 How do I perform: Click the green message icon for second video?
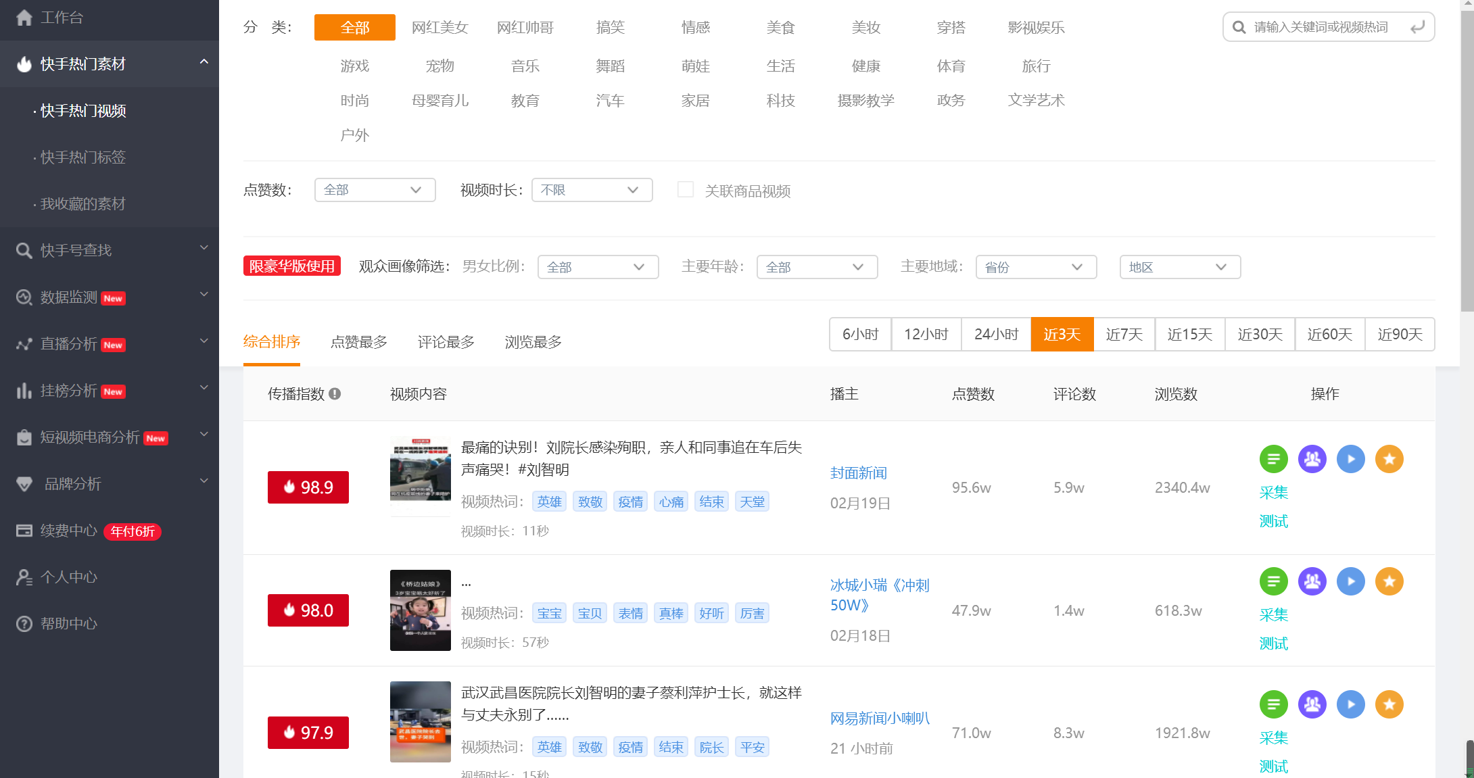point(1274,581)
